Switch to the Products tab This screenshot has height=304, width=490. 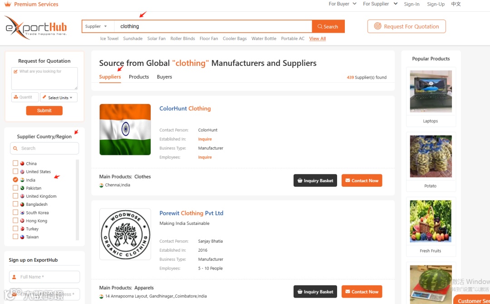click(x=139, y=77)
